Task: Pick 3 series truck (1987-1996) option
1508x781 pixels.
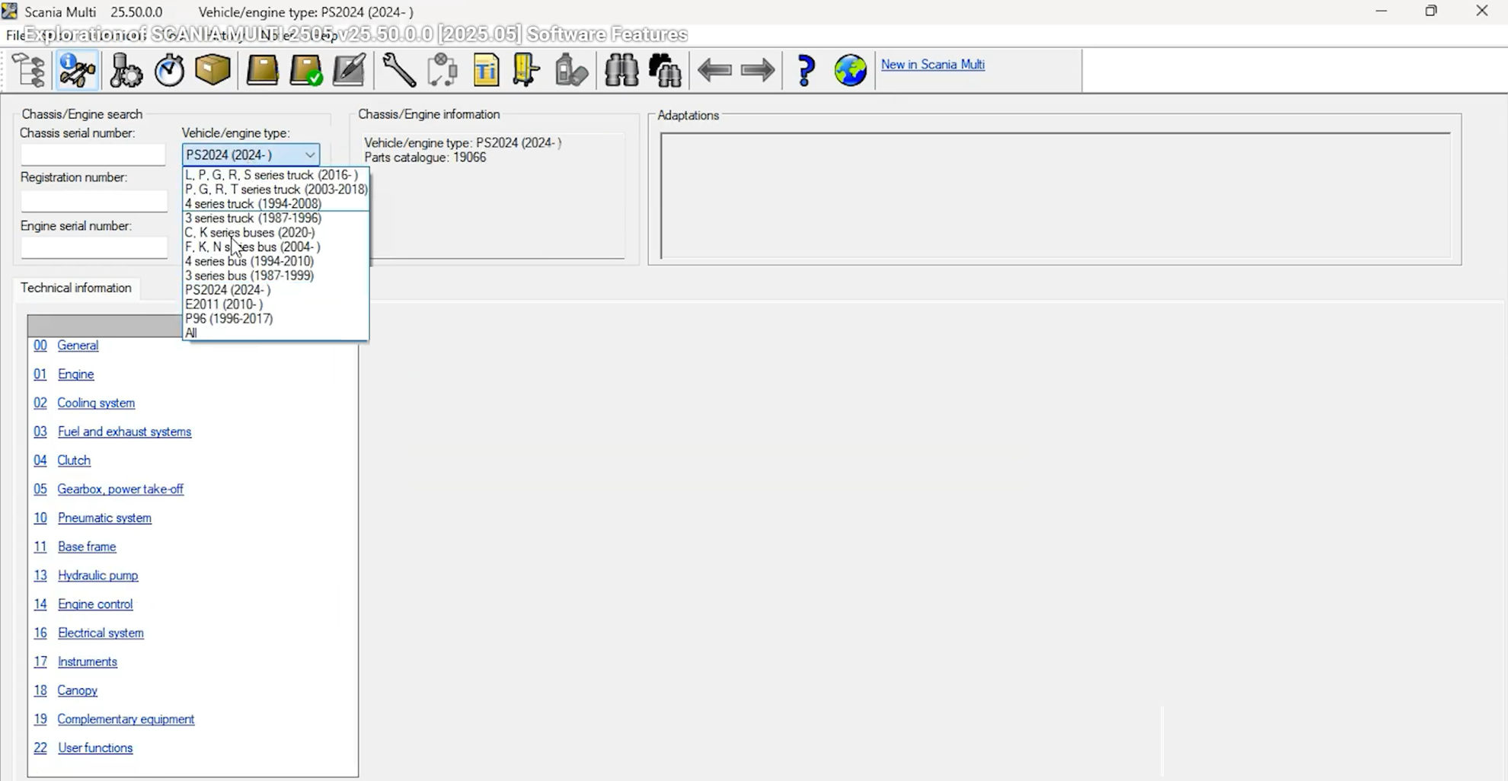Action: pyautogui.click(x=276, y=218)
